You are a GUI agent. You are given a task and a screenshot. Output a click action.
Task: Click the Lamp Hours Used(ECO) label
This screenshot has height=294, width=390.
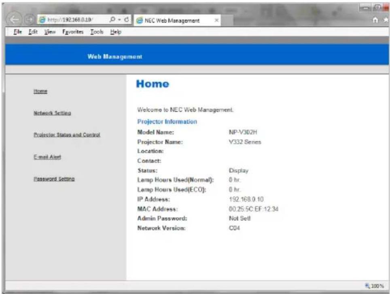(x=172, y=190)
